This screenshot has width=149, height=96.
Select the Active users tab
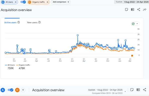[x=10, y=22]
